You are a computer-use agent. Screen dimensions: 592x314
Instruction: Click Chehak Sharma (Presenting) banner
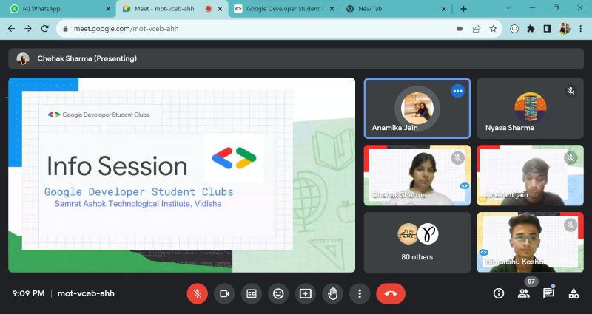pos(296,58)
